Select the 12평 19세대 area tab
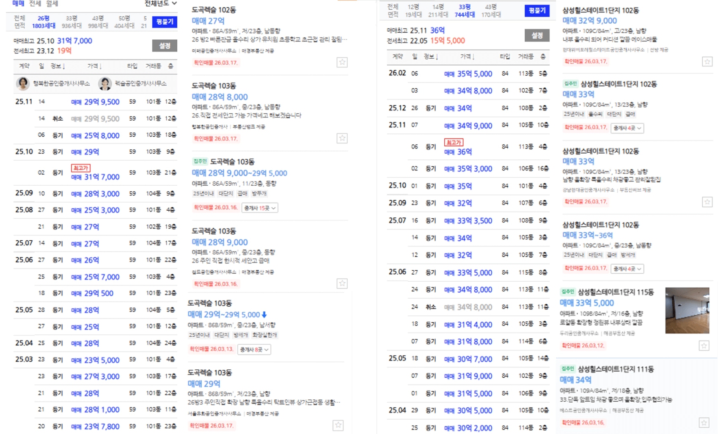718x434 pixels. click(413, 11)
